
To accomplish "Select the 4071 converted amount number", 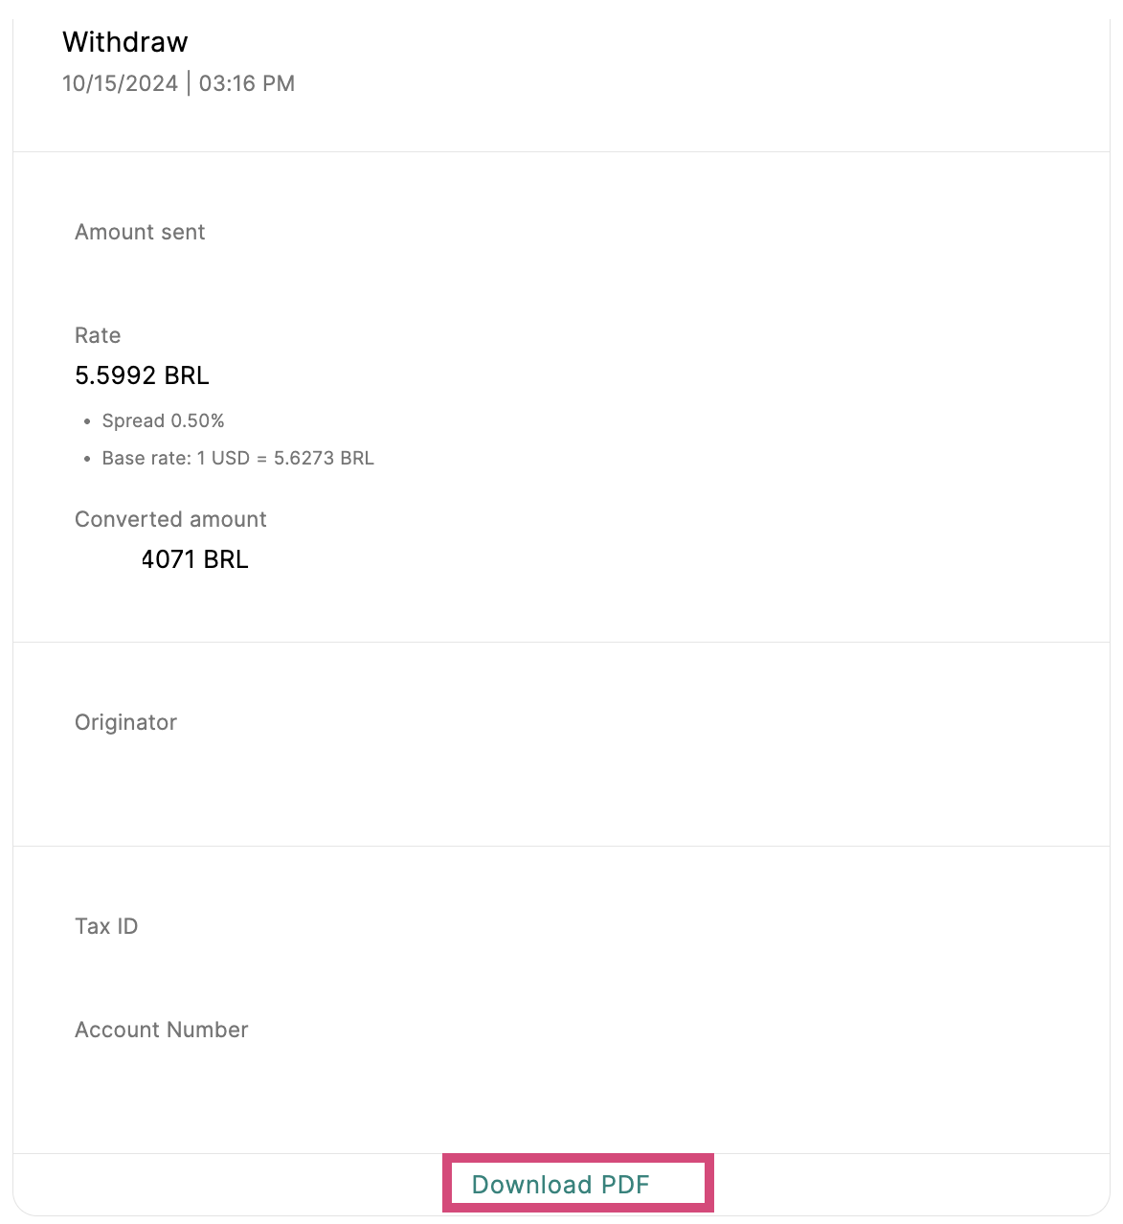I will click(169, 559).
